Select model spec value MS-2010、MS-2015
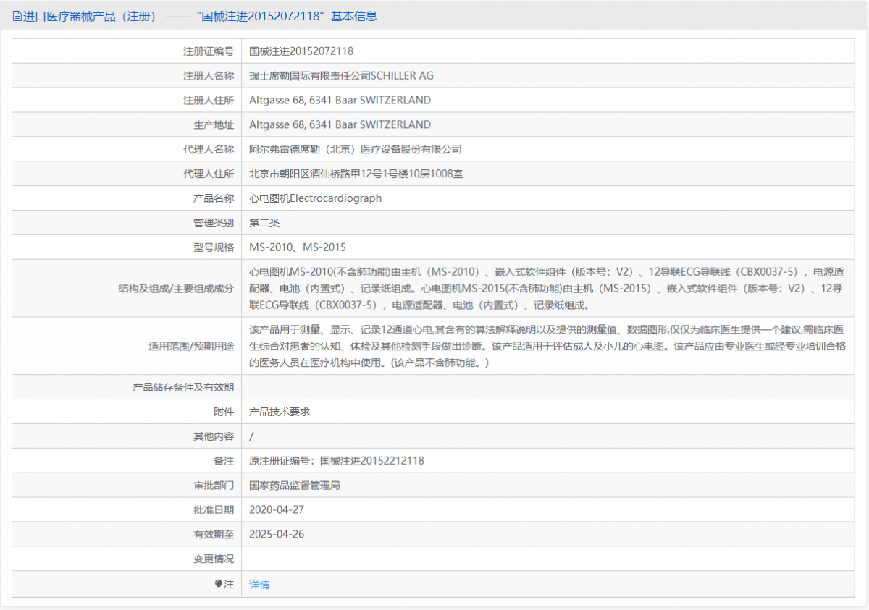This screenshot has width=869, height=610. pyautogui.click(x=298, y=247)
